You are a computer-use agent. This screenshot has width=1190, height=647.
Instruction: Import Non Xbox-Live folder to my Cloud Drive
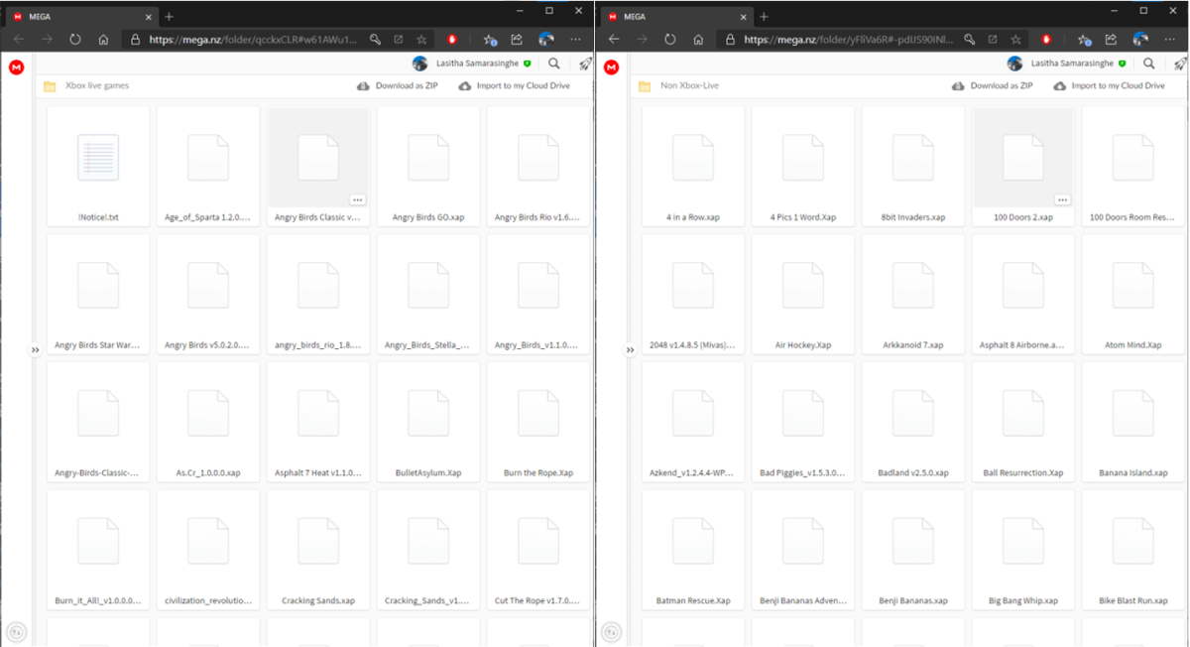[1109, 86]
